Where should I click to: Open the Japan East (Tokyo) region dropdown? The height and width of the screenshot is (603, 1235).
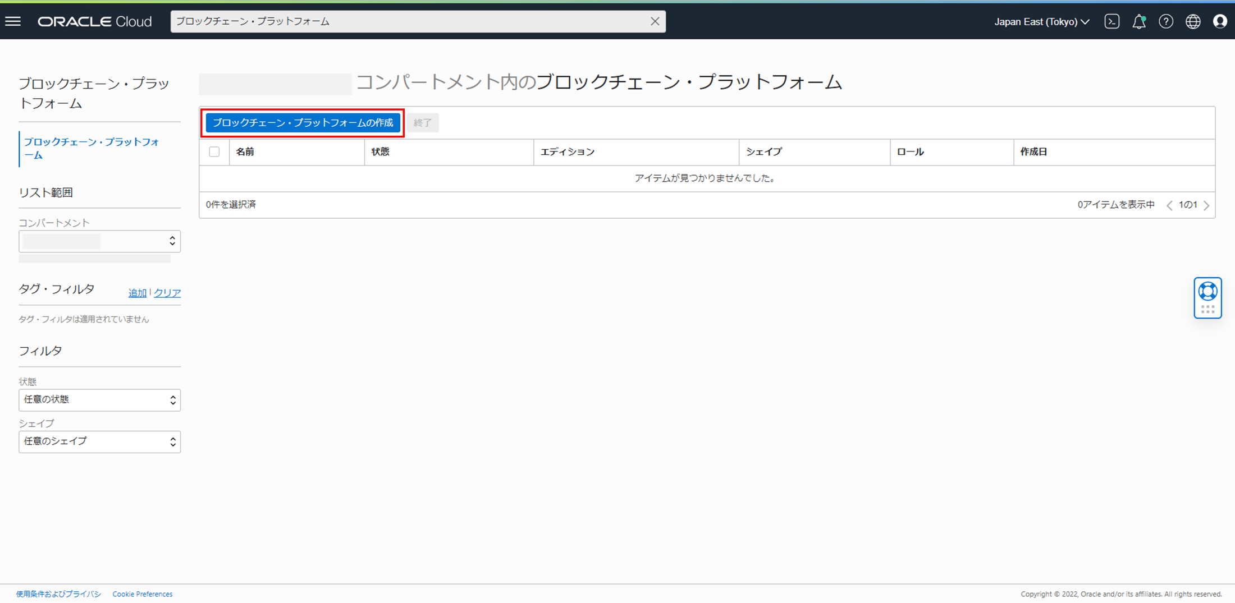tap(1041, 21)
